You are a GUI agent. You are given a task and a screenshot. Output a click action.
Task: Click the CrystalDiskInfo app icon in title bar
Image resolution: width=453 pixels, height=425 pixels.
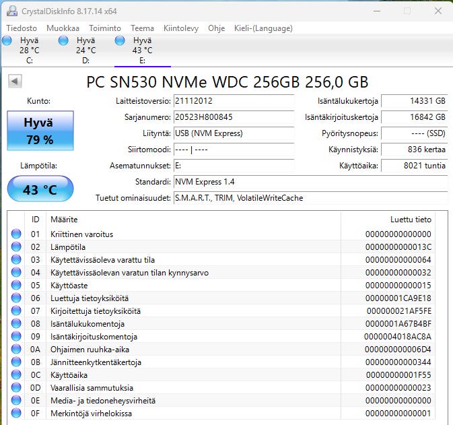(x=11, y=11)
